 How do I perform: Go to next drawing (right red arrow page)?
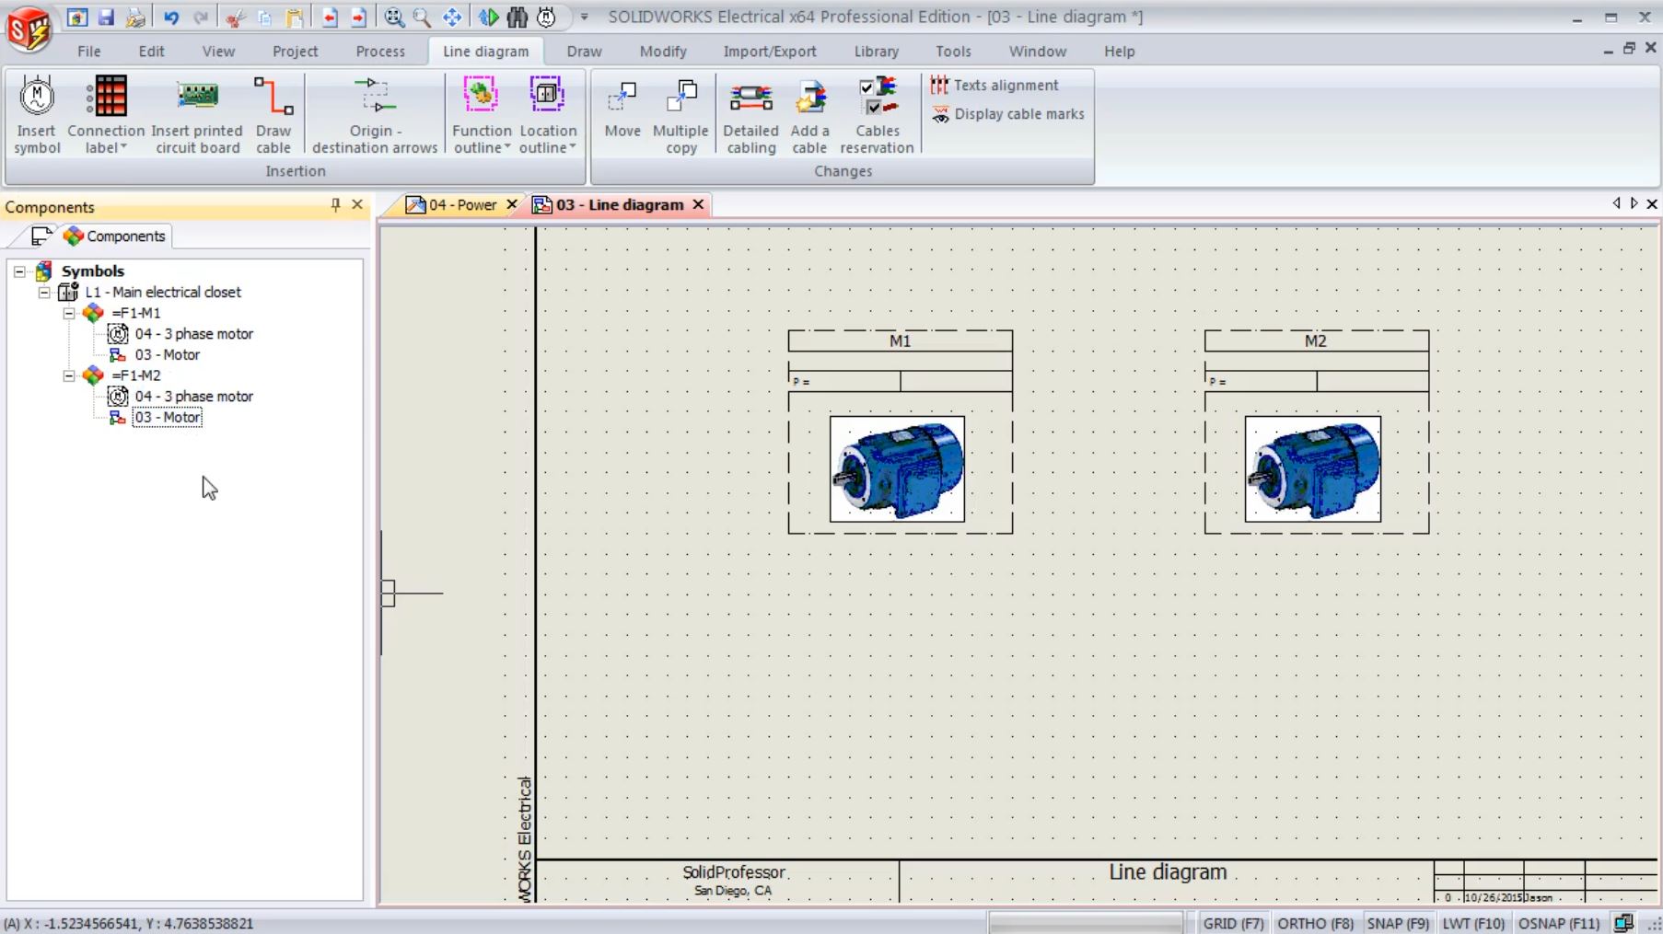(358, 17)
